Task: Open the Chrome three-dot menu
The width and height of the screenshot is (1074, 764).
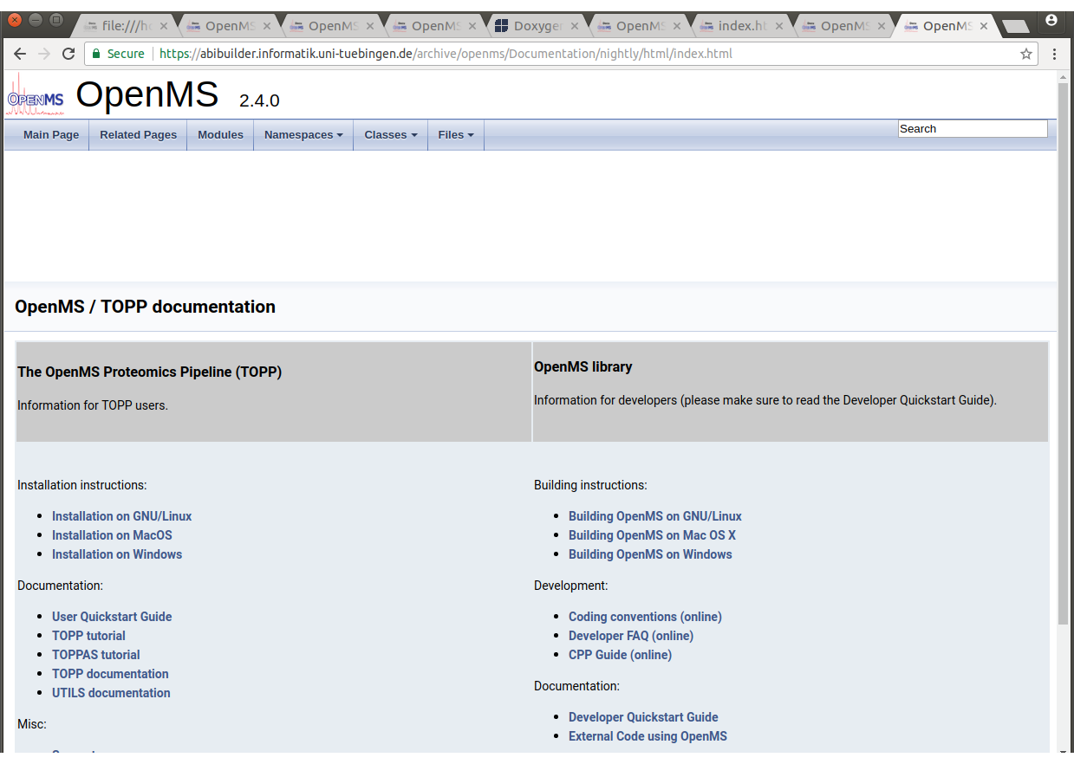Action: tap(1054, 54)
